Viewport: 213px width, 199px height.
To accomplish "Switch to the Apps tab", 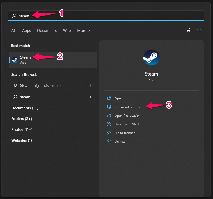I will 26,30.
